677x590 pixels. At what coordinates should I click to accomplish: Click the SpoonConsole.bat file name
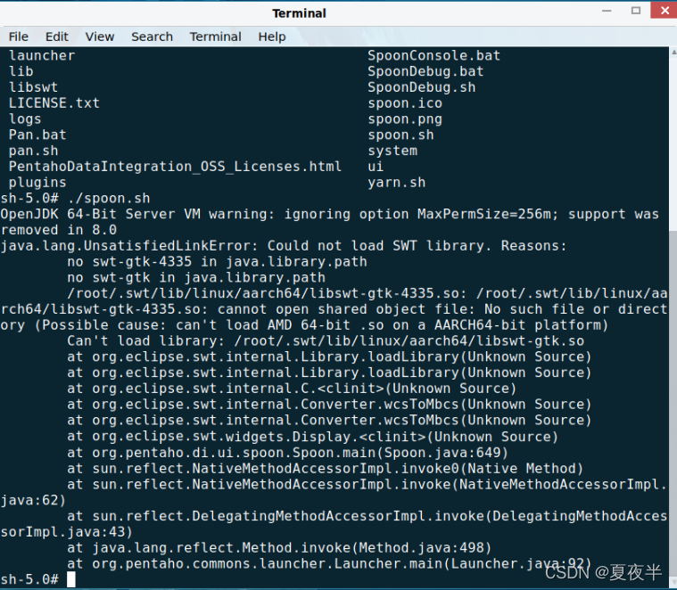[433, 55]
